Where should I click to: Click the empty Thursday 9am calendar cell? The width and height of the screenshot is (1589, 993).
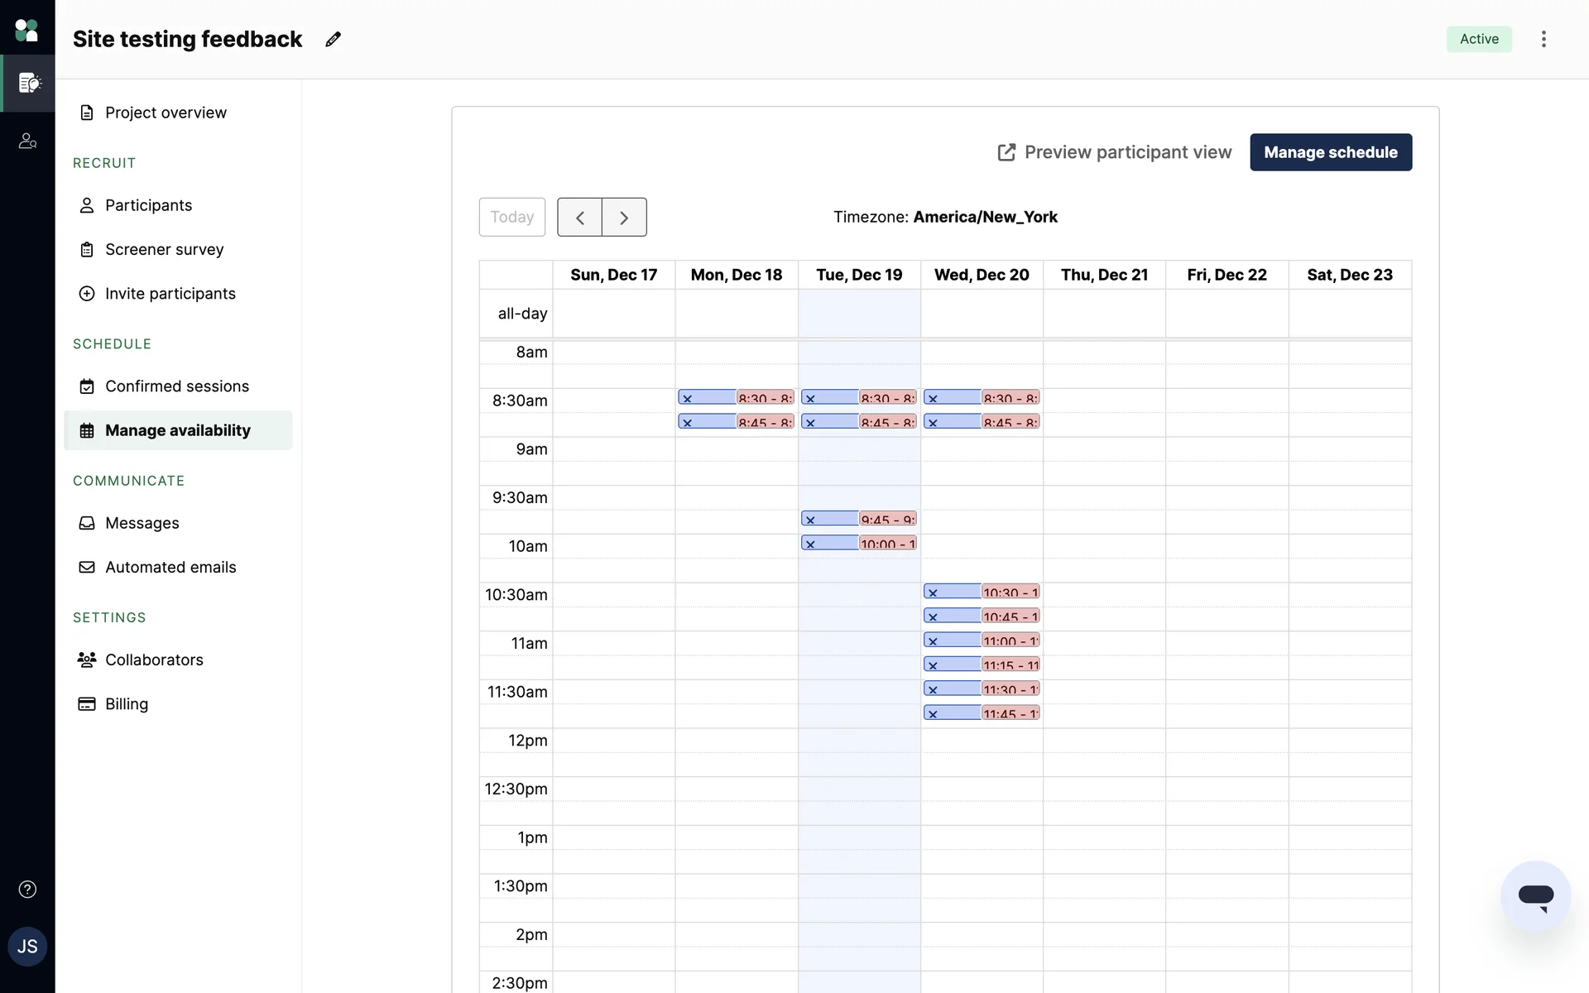[x=1104, y=449]
